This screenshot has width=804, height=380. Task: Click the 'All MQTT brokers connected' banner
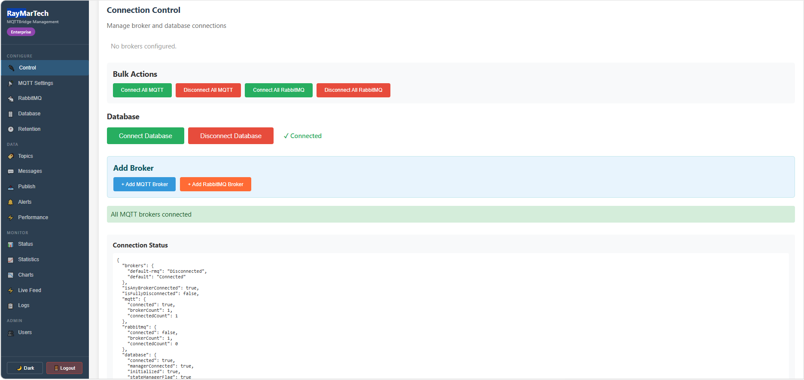tap(451, 214)
